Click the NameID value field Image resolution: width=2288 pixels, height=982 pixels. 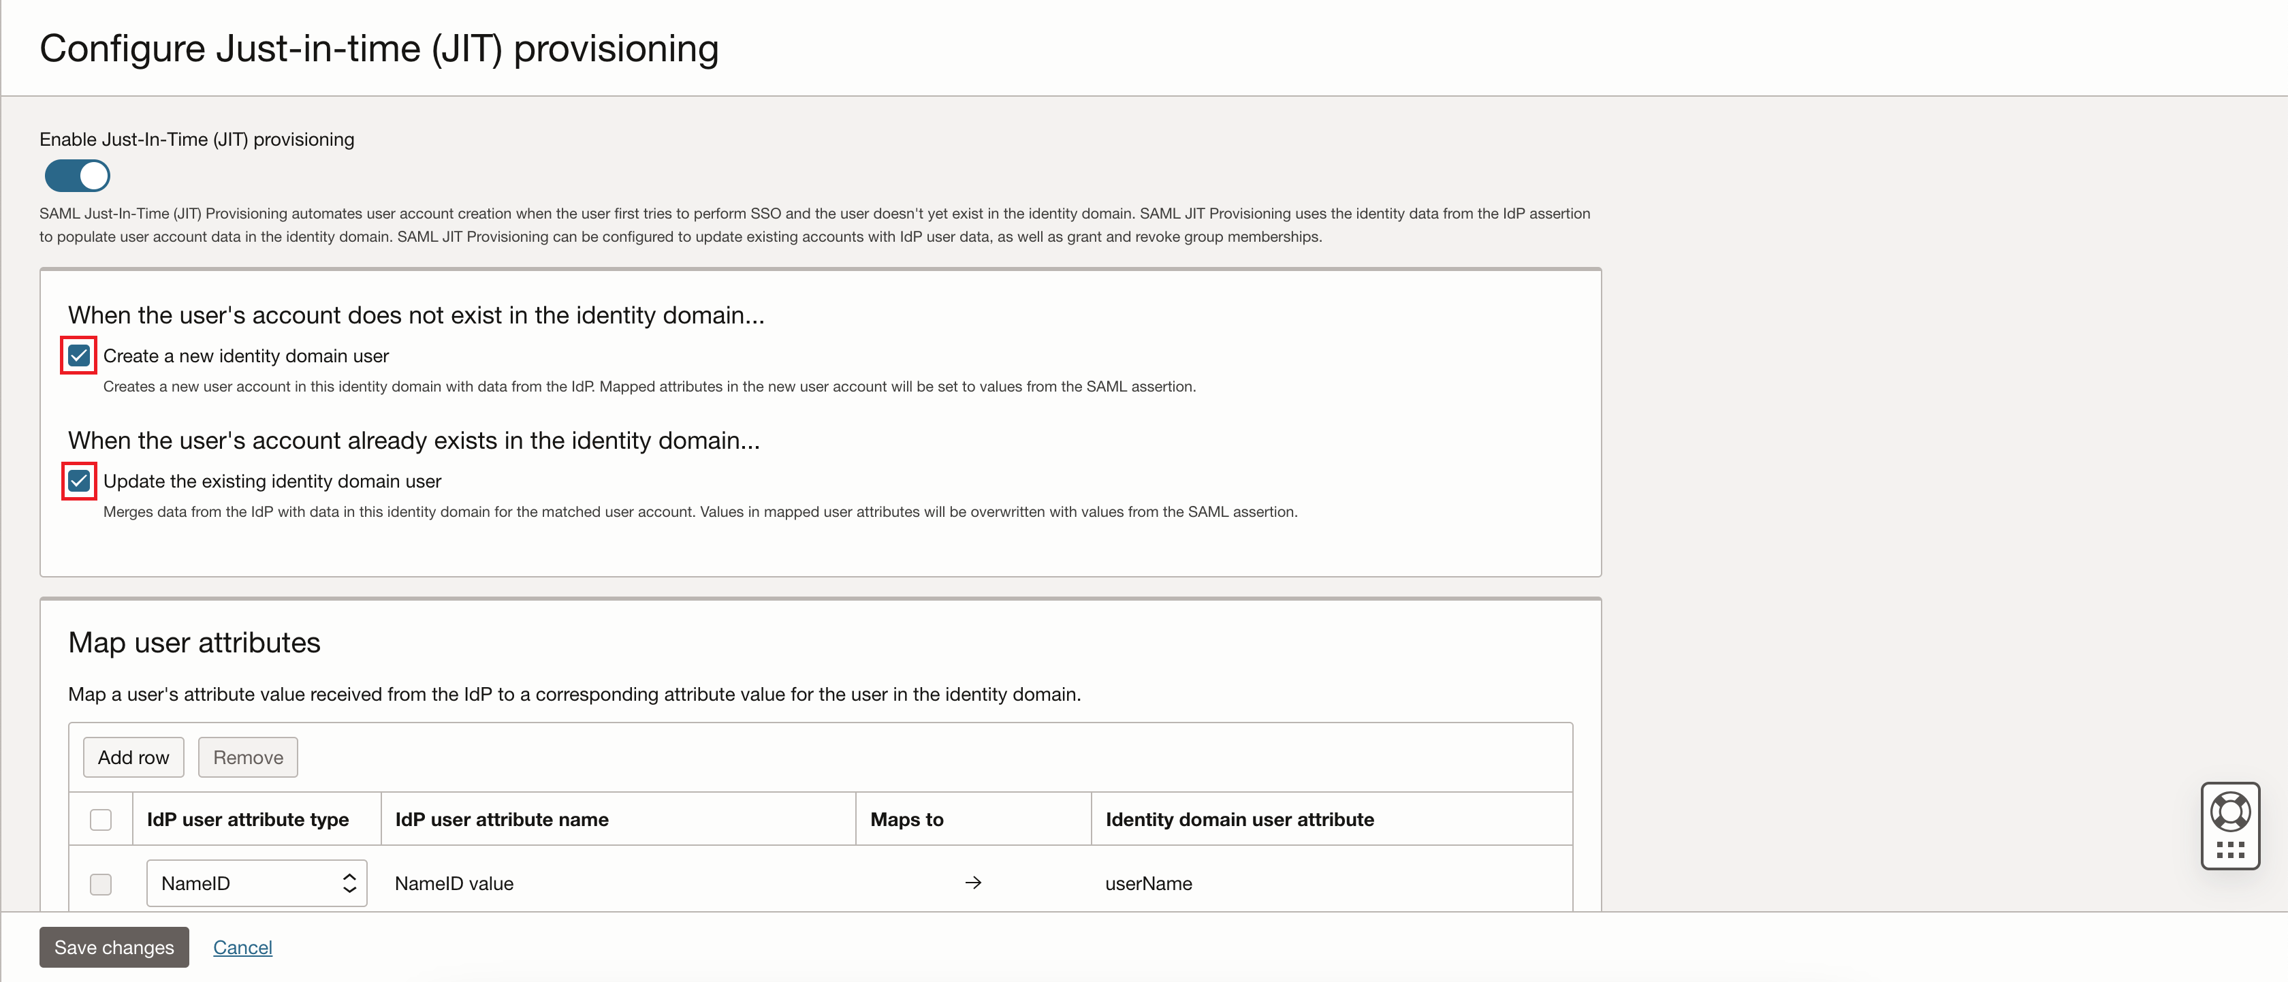pos(453,883)
